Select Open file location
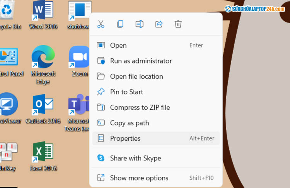 pos(156,76)
